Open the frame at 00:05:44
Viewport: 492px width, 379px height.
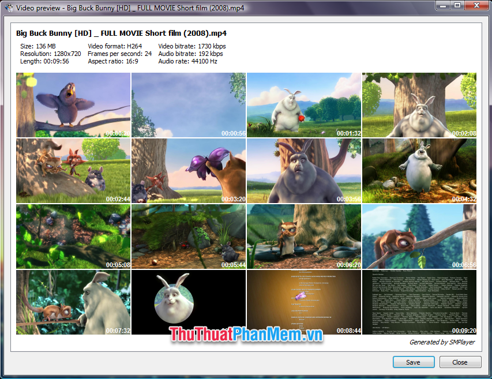coord(189,237)
